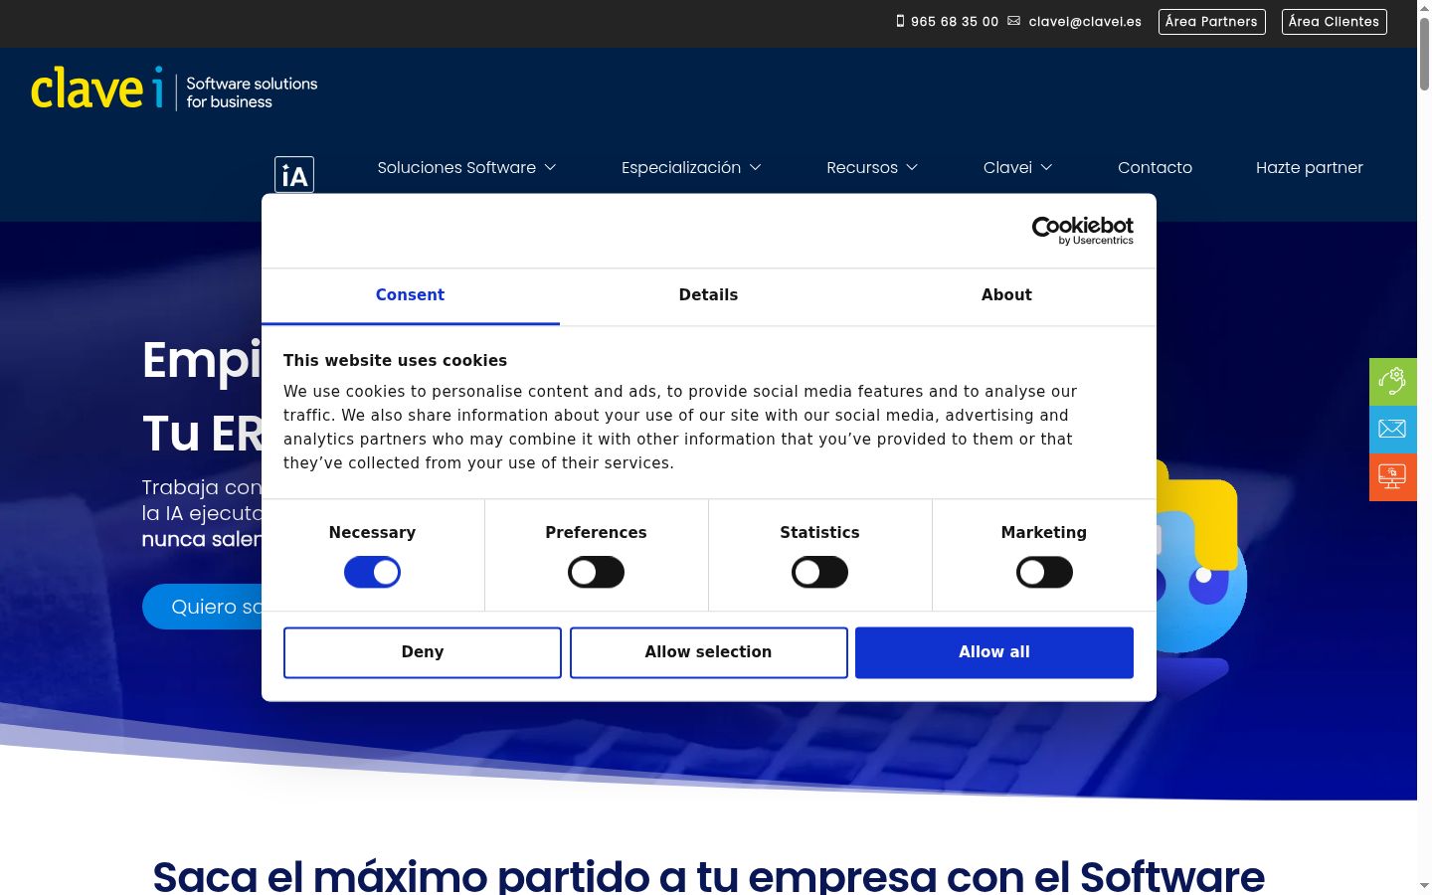1432x895 pixels.
Task: Enable the Statistics cookies switch
Action: [x=819, y=572]
